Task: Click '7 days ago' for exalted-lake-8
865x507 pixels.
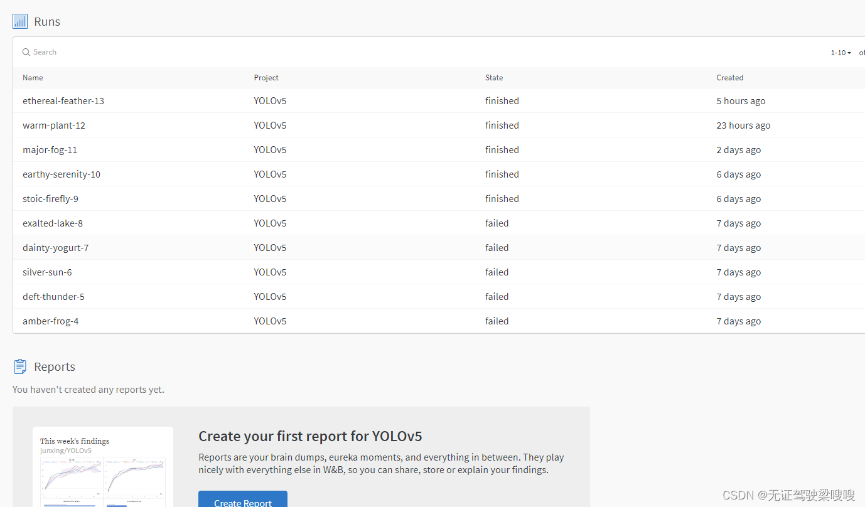Action: click(x=739, y=223)
